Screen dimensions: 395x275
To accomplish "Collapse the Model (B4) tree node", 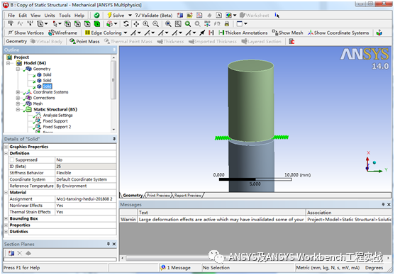I will click(x=9, y=63).
